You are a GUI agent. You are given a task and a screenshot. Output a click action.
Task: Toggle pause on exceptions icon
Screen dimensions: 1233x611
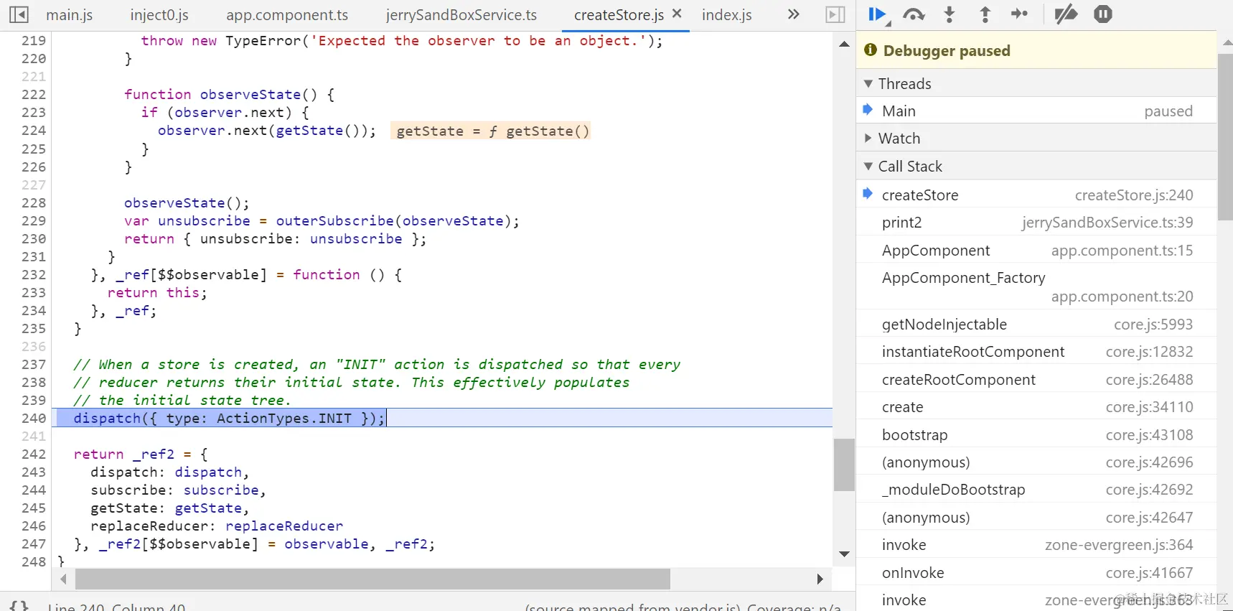(1103, 14)
